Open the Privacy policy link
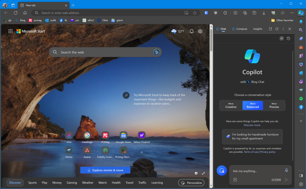 tap(268, 152)
